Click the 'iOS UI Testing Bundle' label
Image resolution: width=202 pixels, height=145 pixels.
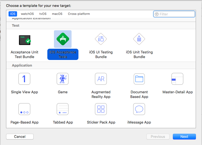(101, 54)
